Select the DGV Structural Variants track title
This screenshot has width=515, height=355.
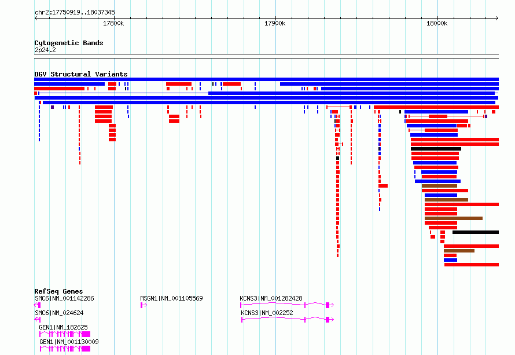click(x=81, y=74)
